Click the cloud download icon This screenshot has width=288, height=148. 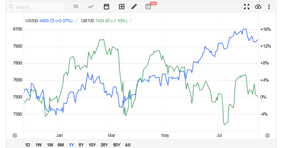coord(258,6)
